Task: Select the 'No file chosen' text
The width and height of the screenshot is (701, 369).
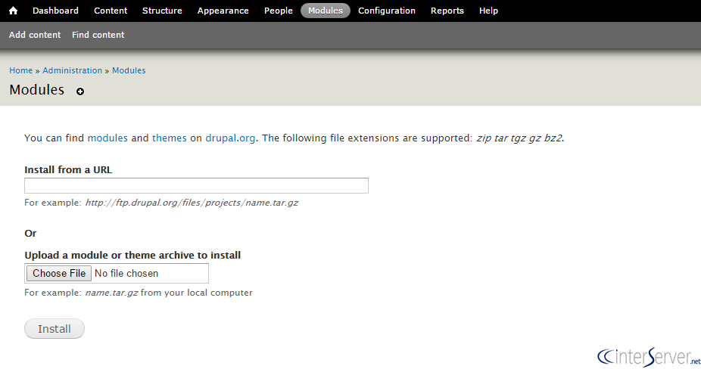Action: pyautogui.click(x=126, y=274)
